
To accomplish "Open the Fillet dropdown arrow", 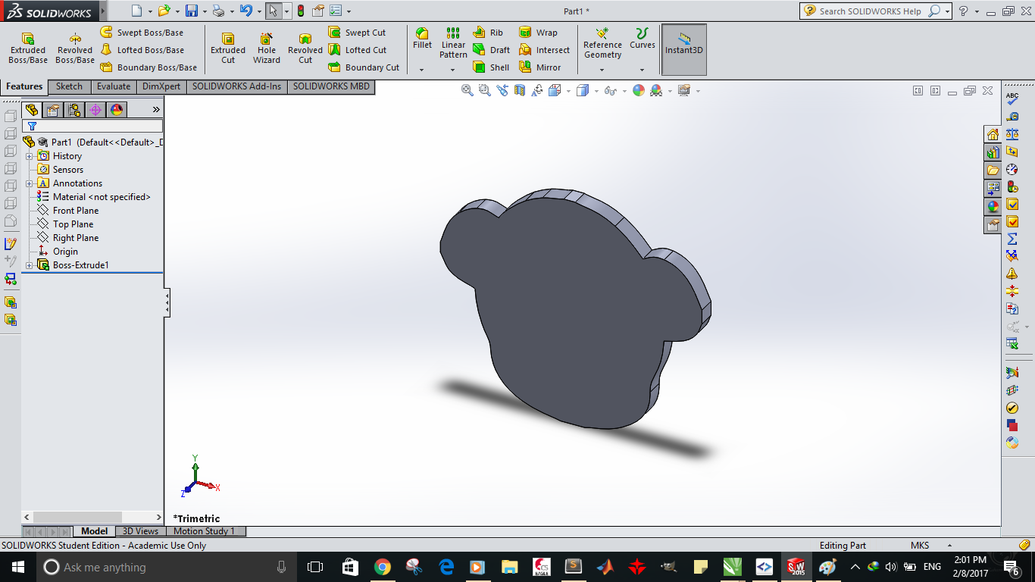I will click(x=422, y=70).
